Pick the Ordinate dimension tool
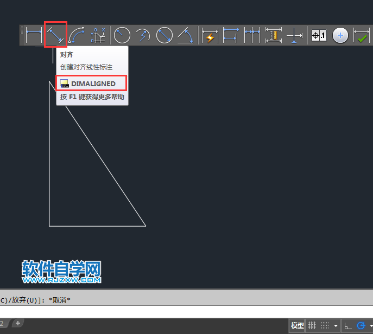Screen dimensions: 373x334 tap(98, 35)
